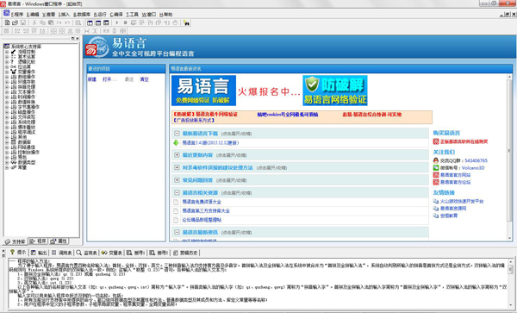Click the Save toolbar icon
Screen dimensions: 517x313
point(23,22)
